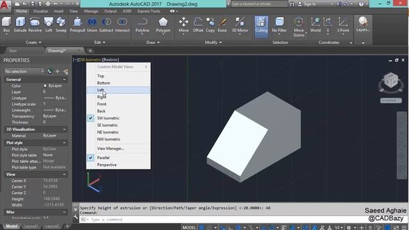The width and height of the screenshot is (409, 230).
Task: Choose NE Isometric view
Action: [x=118, y=132]
